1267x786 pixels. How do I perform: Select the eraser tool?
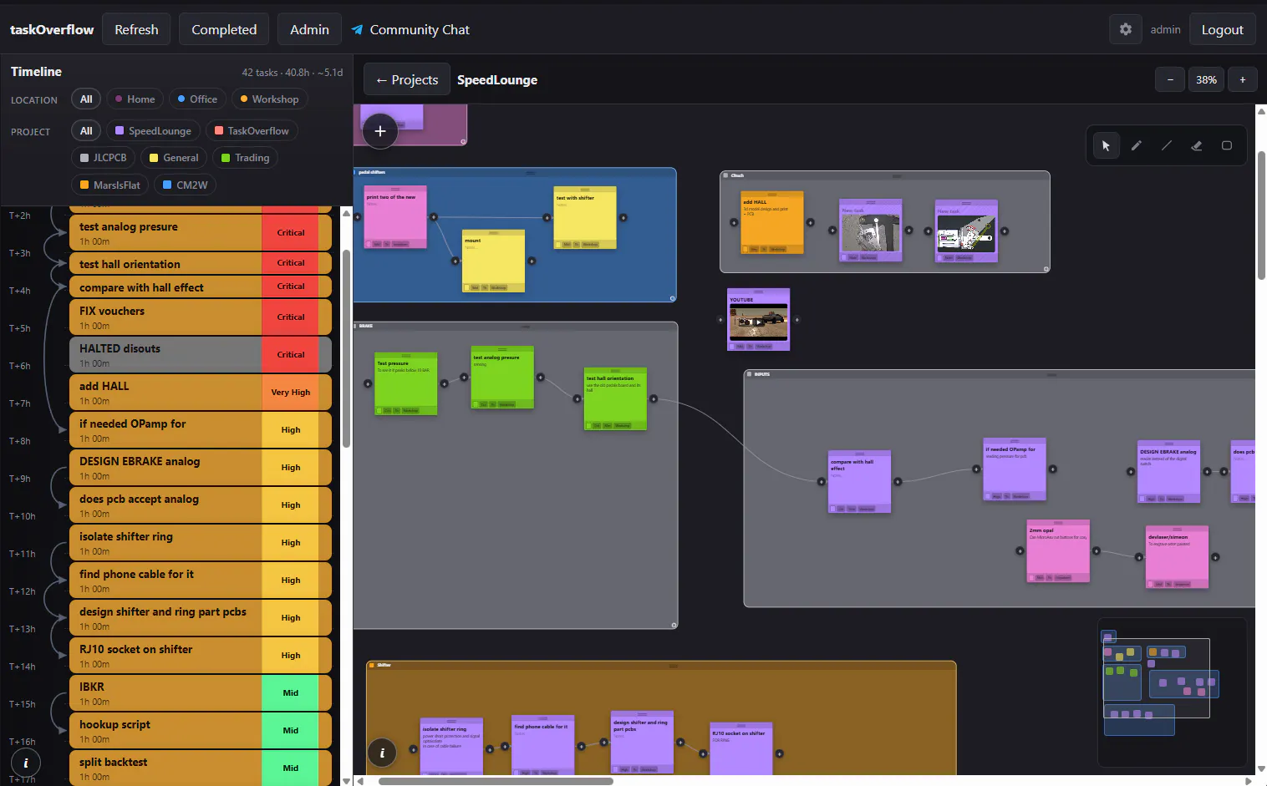1196,145
